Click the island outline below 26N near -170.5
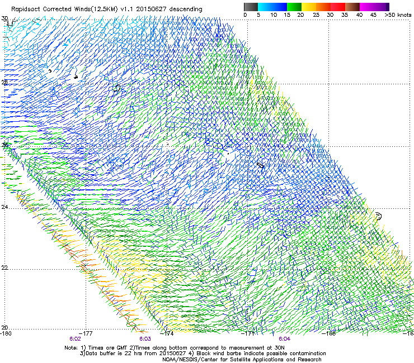Screen dimensions: 414x363 [260, 165]
